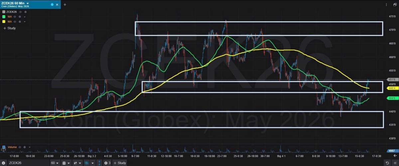Open settings gear for green MA study
Image resolution: width=399 pixels, height=166 pixels.
coord(20,17)
